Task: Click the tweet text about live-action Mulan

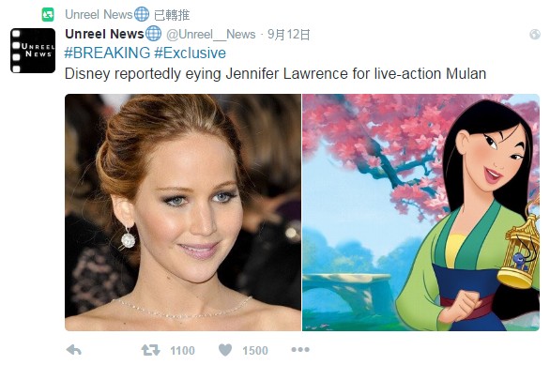Action: point(275,74)
